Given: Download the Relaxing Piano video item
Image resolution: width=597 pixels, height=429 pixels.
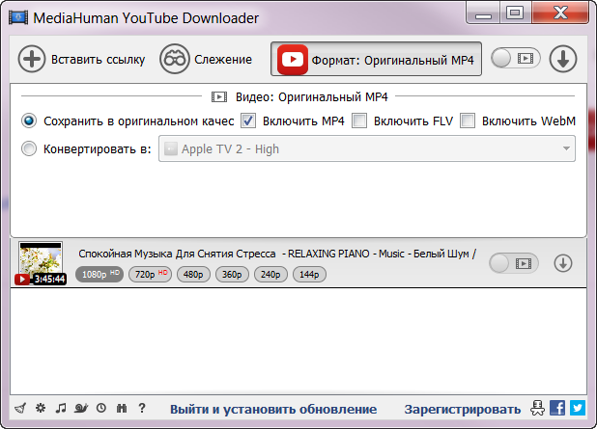Looking at the screenshot, I should click(562, 263).
